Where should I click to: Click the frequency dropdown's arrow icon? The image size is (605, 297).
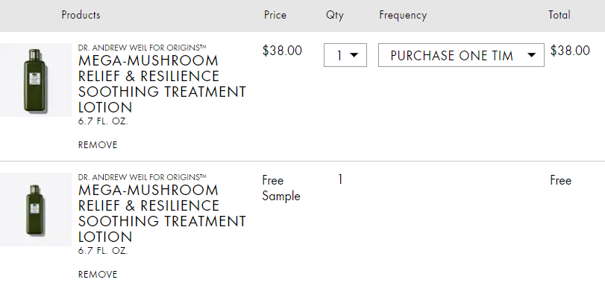pyautogui.click(x=531, y=56)
